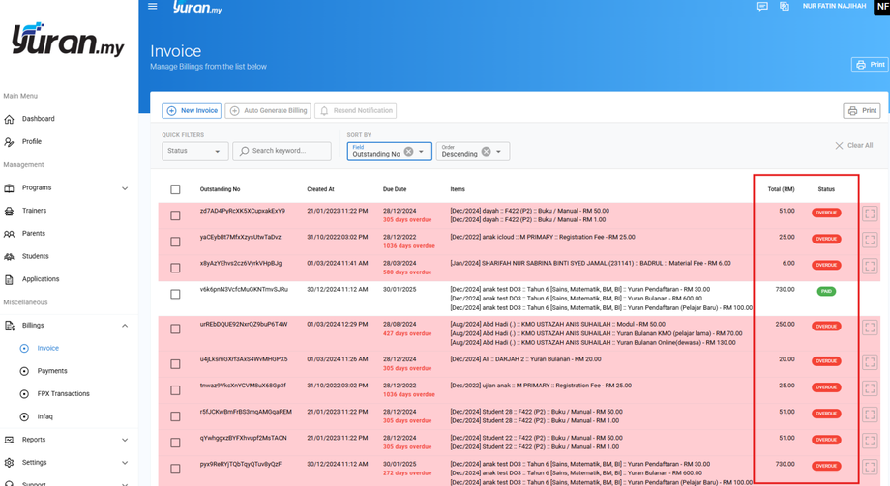
Task: Expand details icon for the PAID invoice row
Action: coord(870,294)
